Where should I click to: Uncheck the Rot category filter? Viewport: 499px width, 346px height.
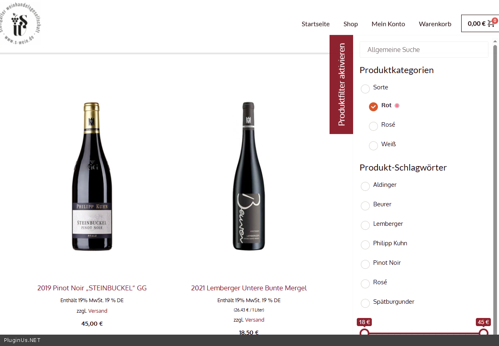pyautogui.click(x=373, y=107)
